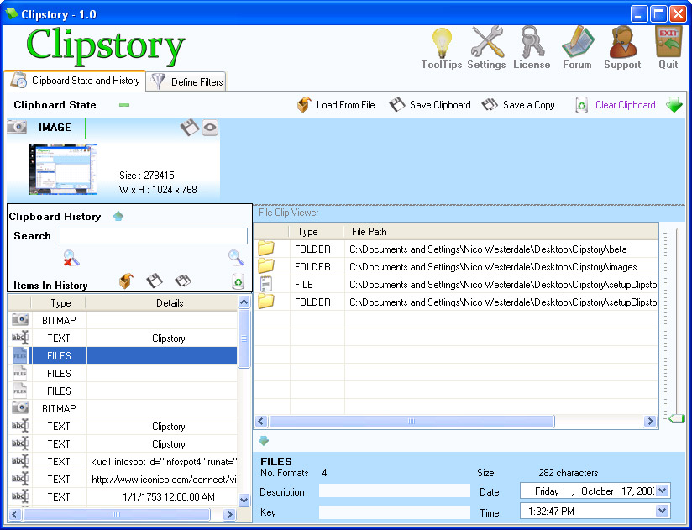692x530 pixels.
Task: Click the history list scroll up arrow
Action: (244, 302)
